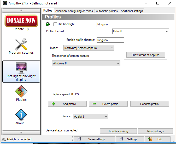Select Intelligent backlight display sidebar item
The width and height of the screenshot is (176, 144).
[21, 71]
